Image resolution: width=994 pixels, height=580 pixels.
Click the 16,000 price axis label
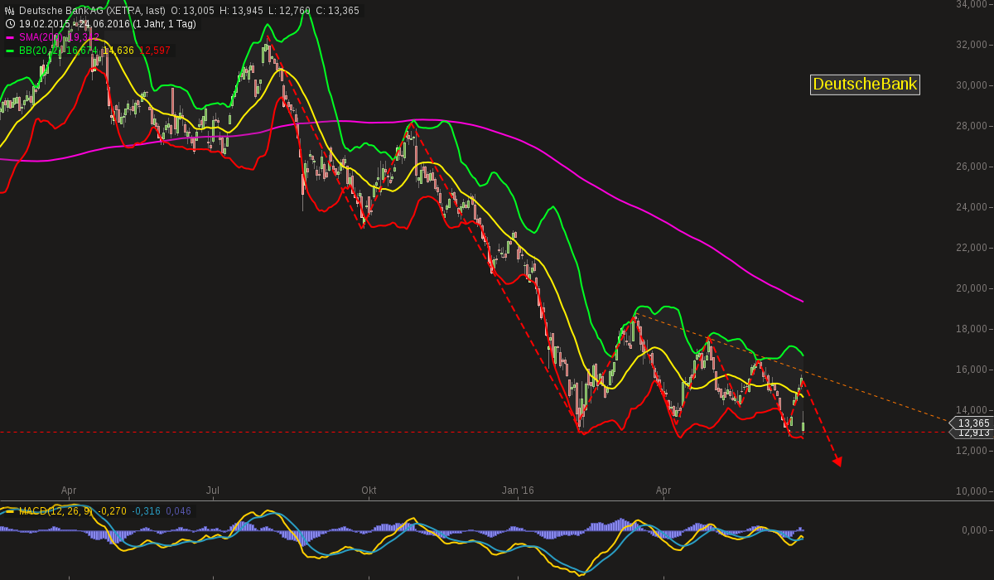pyautogui.click(x=972, y=369)
